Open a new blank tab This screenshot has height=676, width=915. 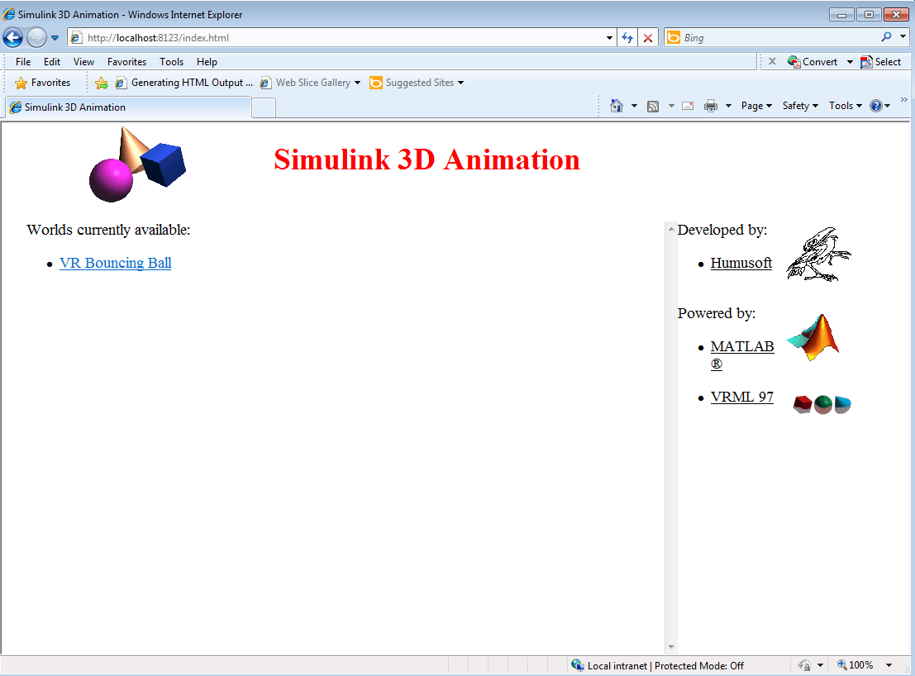[264, 108]
